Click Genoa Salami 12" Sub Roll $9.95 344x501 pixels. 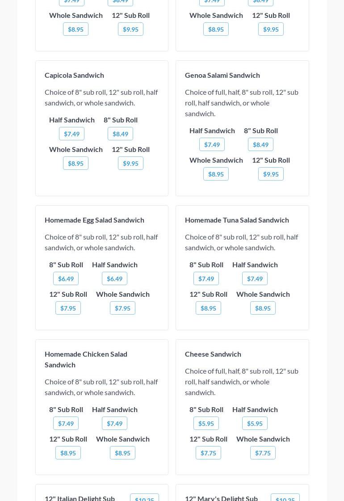click(271, 174)
